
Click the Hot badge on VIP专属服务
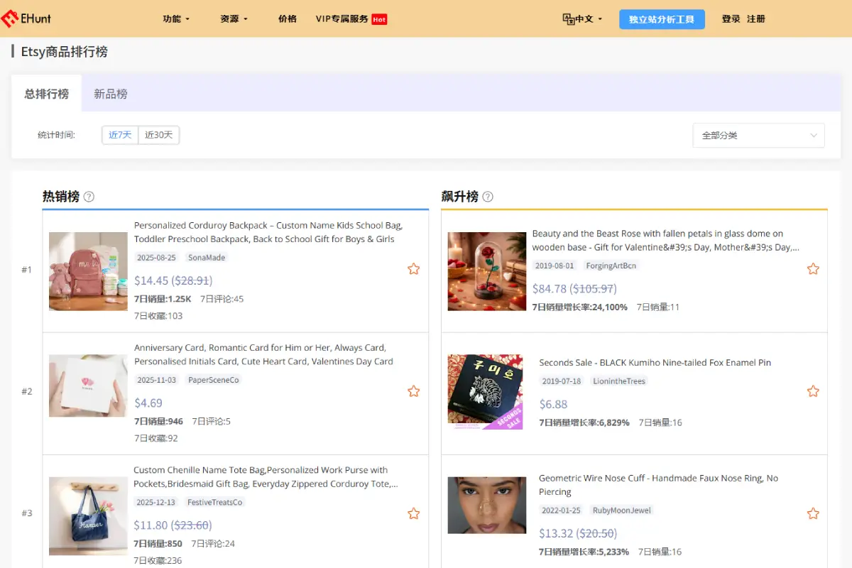378,19
